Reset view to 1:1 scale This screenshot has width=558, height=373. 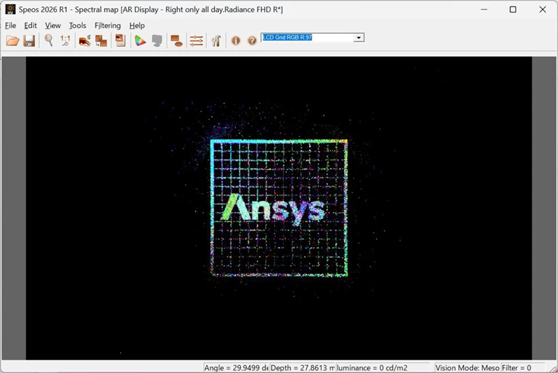(66, 40)
